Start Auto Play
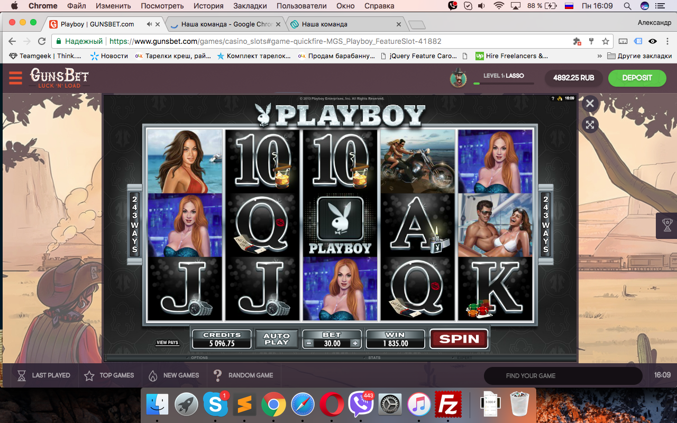 [x=277, y=339]
